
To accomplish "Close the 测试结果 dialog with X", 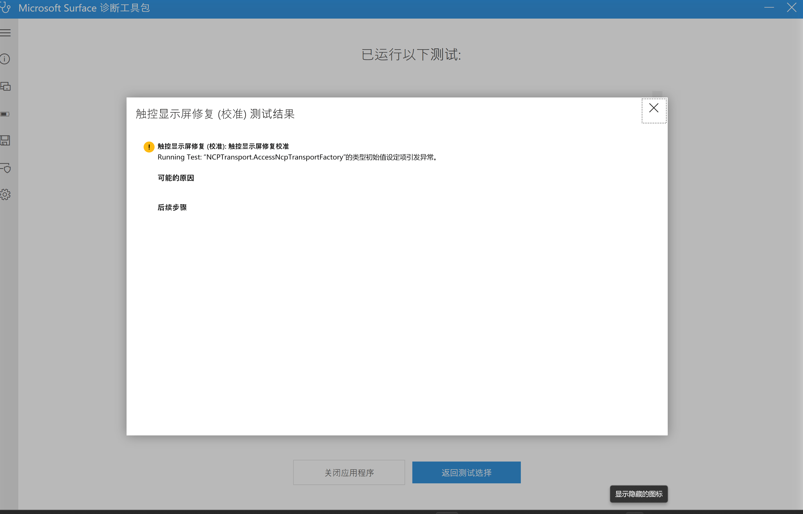I will pos(653,108).
